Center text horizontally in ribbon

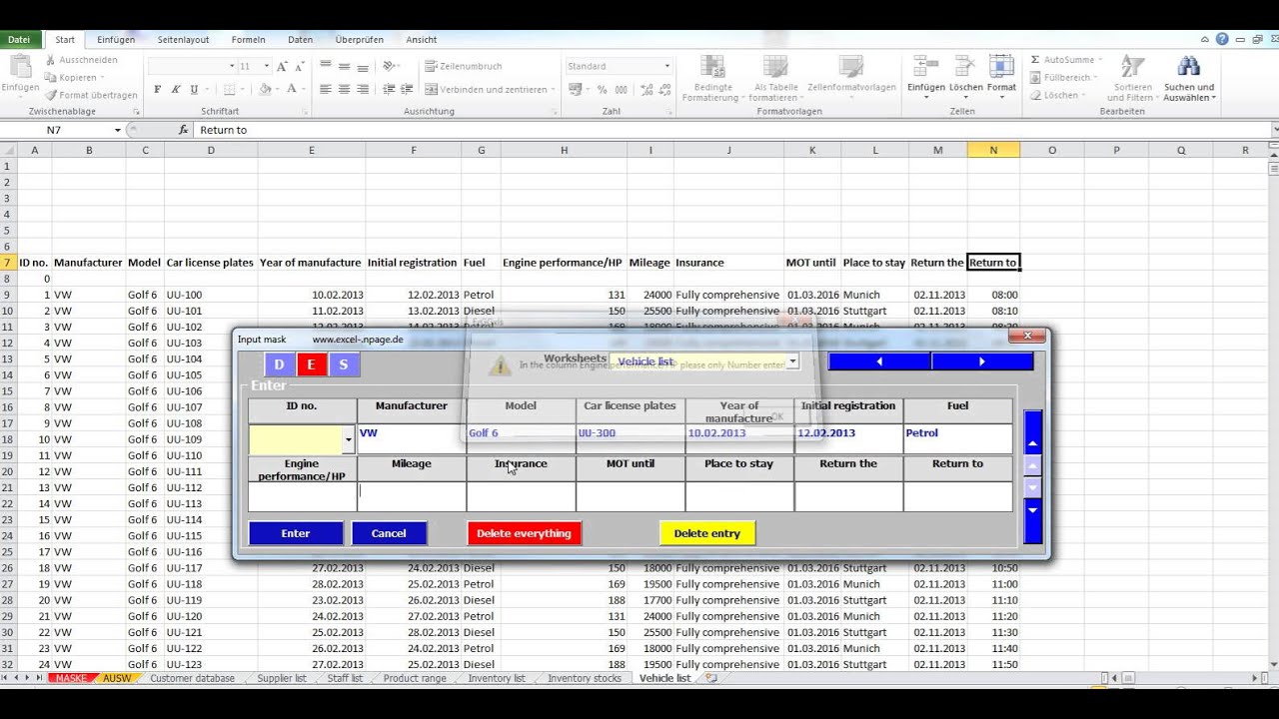[345, 89]
